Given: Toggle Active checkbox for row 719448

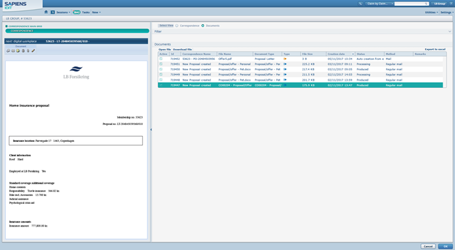Looking at the screenshot, I should pyautogui.click(x=161, y=79).
